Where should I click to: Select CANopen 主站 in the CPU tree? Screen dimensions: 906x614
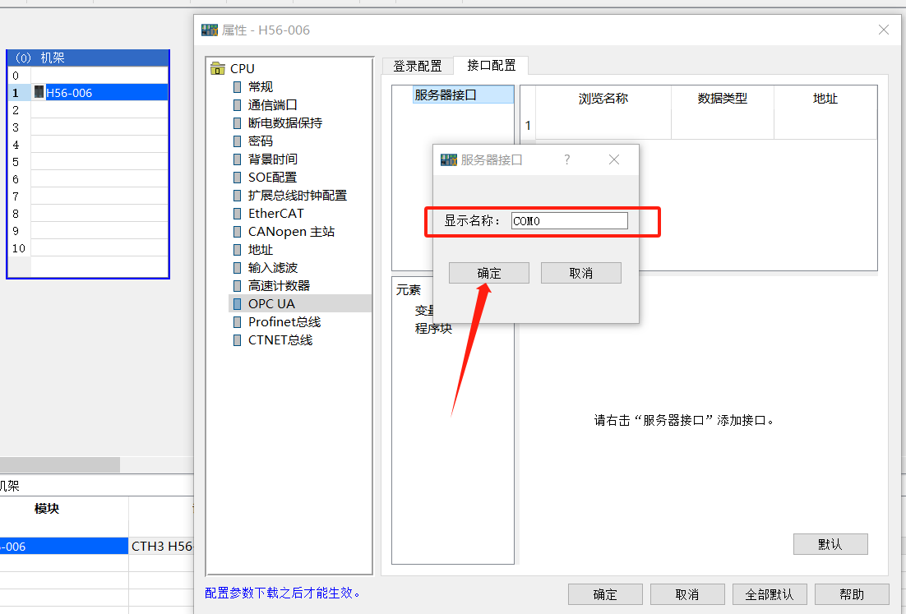(291, 232)
